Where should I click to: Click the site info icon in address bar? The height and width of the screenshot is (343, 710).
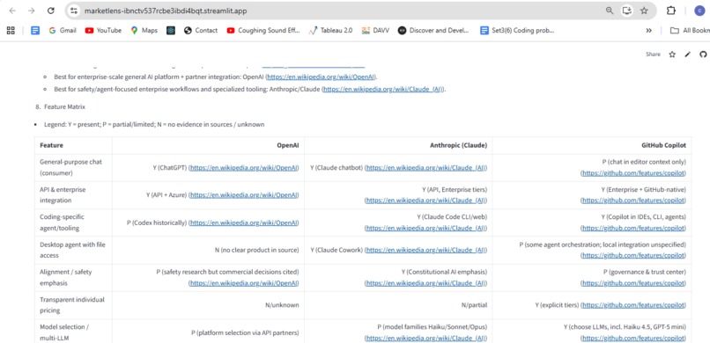tap(75, 11)
